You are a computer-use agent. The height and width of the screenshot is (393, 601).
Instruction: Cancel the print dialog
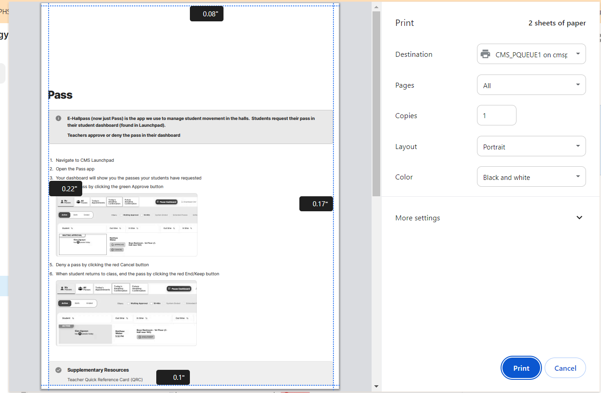[x=565, y=368]
